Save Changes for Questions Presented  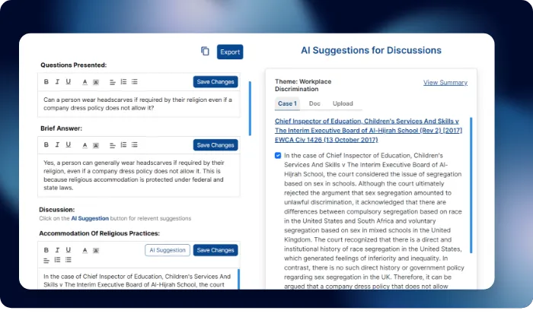point(215,82)
